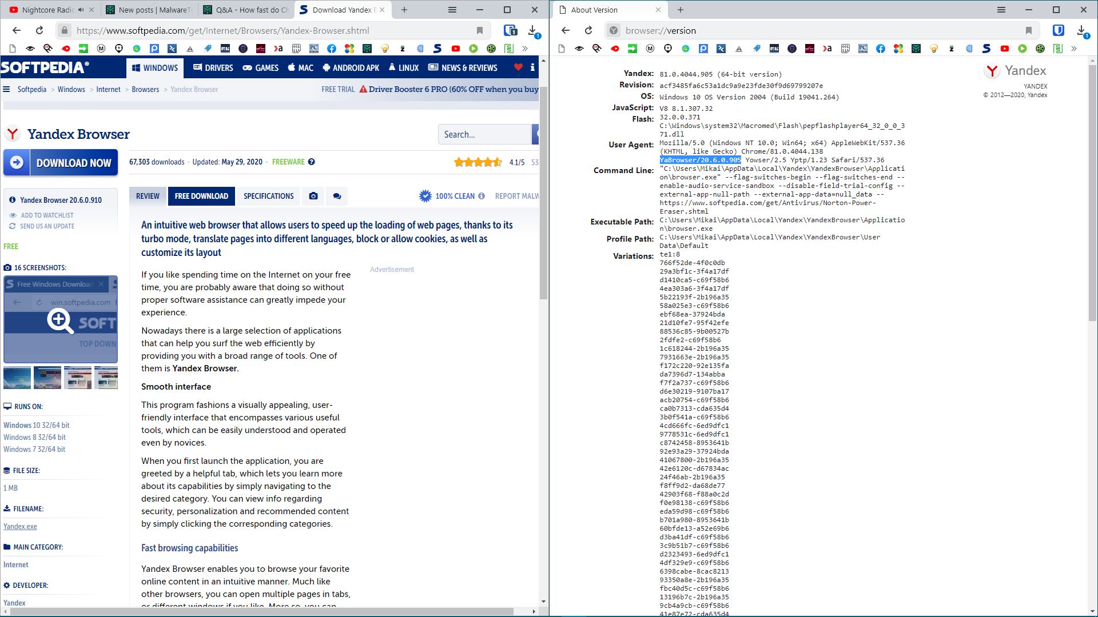
Task: Open a new tab in the Softpedia window
Action: click(x=404, y=10)
